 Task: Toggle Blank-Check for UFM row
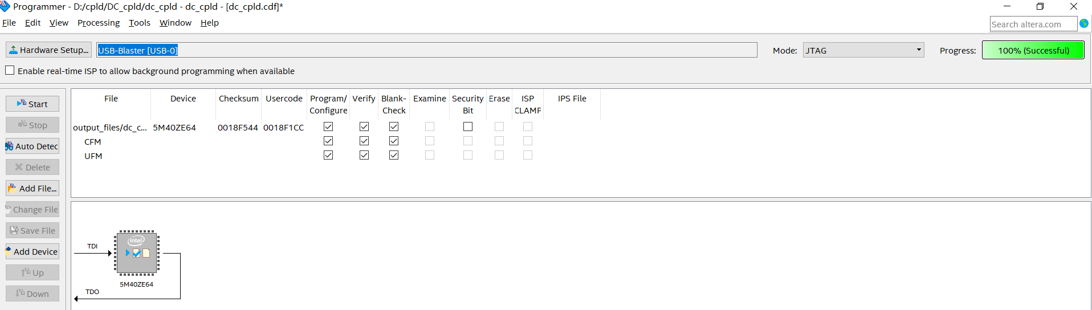[394, 155]
